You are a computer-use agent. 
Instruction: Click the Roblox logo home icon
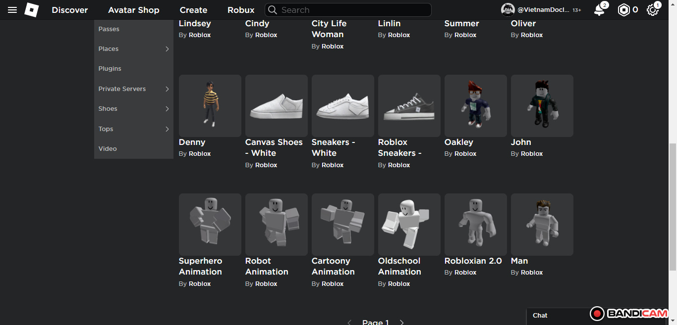[32, 10]
